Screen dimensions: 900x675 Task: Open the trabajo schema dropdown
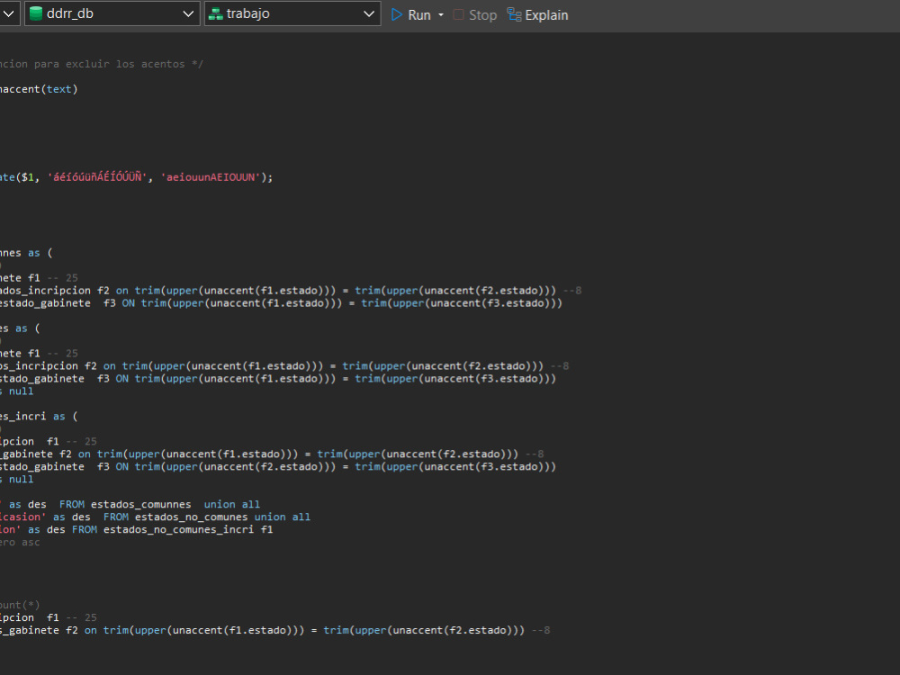[x=292, y=13]
